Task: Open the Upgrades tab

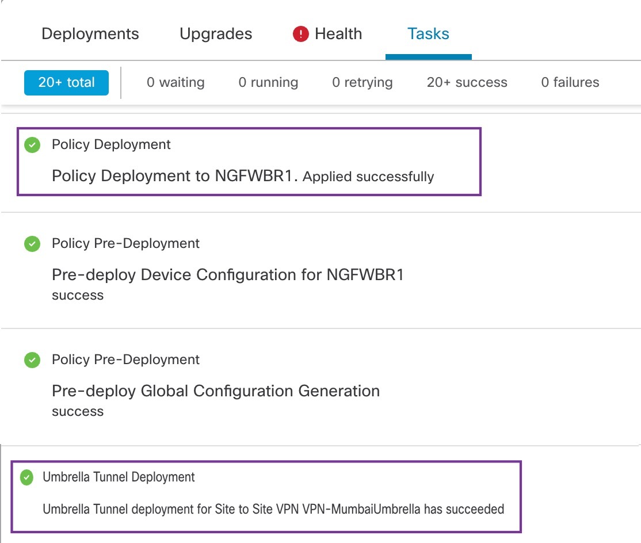Action: (x=215, y=34)
